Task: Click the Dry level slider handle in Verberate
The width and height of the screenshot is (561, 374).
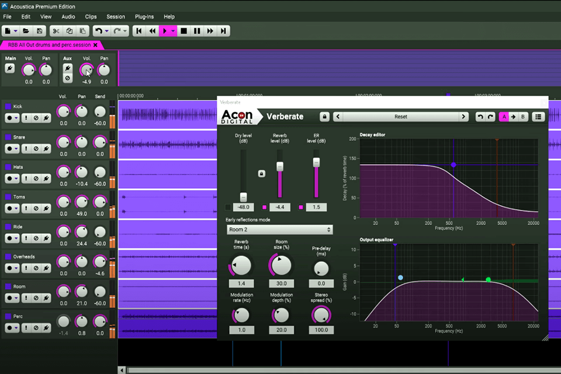Action: [x=243, y=198]
